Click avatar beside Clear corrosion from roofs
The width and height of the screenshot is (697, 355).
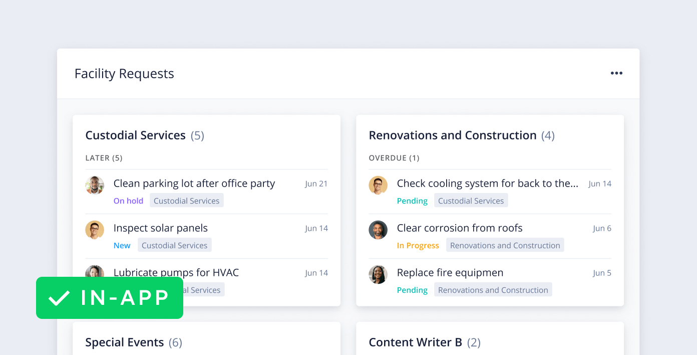[x=378, y=230]
